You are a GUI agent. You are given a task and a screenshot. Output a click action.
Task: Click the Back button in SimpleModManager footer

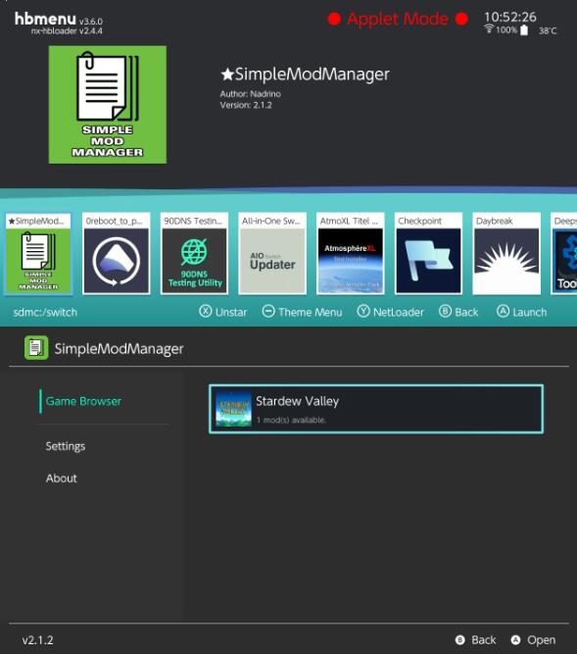(x=476, y=640)
